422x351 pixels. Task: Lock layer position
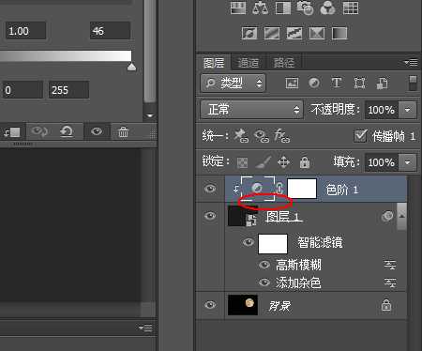[283, 162]
